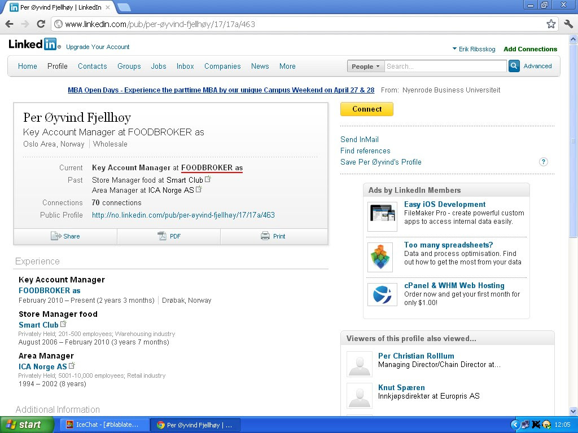Click the Send InMail link

tap(360, 140)
